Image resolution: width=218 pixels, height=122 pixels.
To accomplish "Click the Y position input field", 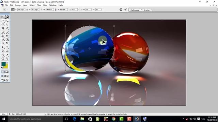I will tap(35, 9).
